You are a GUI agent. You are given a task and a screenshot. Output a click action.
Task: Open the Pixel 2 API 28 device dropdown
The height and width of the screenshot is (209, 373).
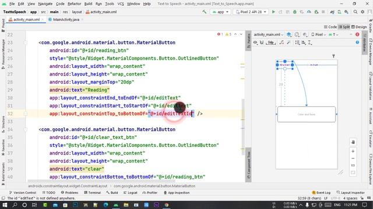(x=251, y=12)
